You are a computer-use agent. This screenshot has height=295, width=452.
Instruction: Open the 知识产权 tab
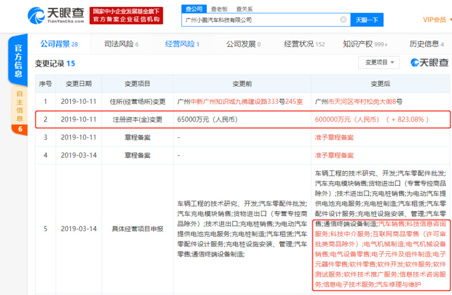[365, 44]
